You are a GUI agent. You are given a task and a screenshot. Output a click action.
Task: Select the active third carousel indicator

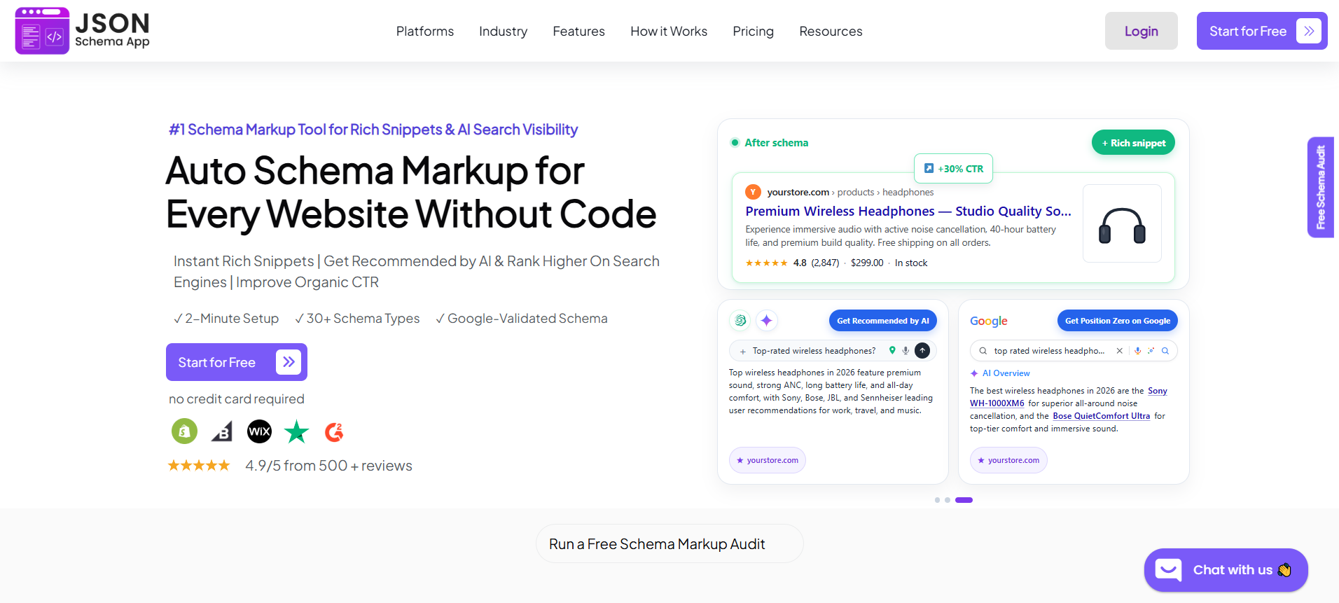coord(964,500)
